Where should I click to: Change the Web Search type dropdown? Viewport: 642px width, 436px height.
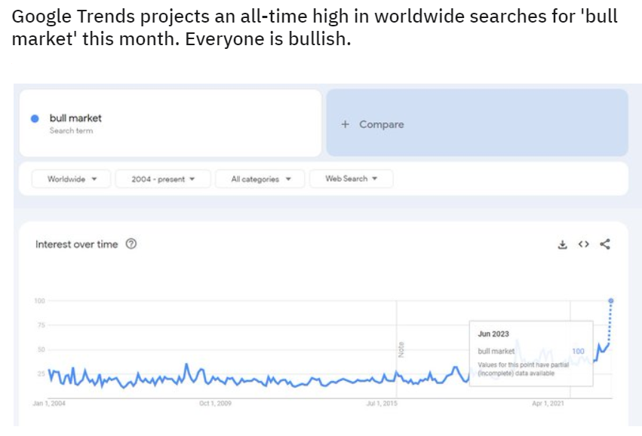pyautogui.click(x=351, y=179)
